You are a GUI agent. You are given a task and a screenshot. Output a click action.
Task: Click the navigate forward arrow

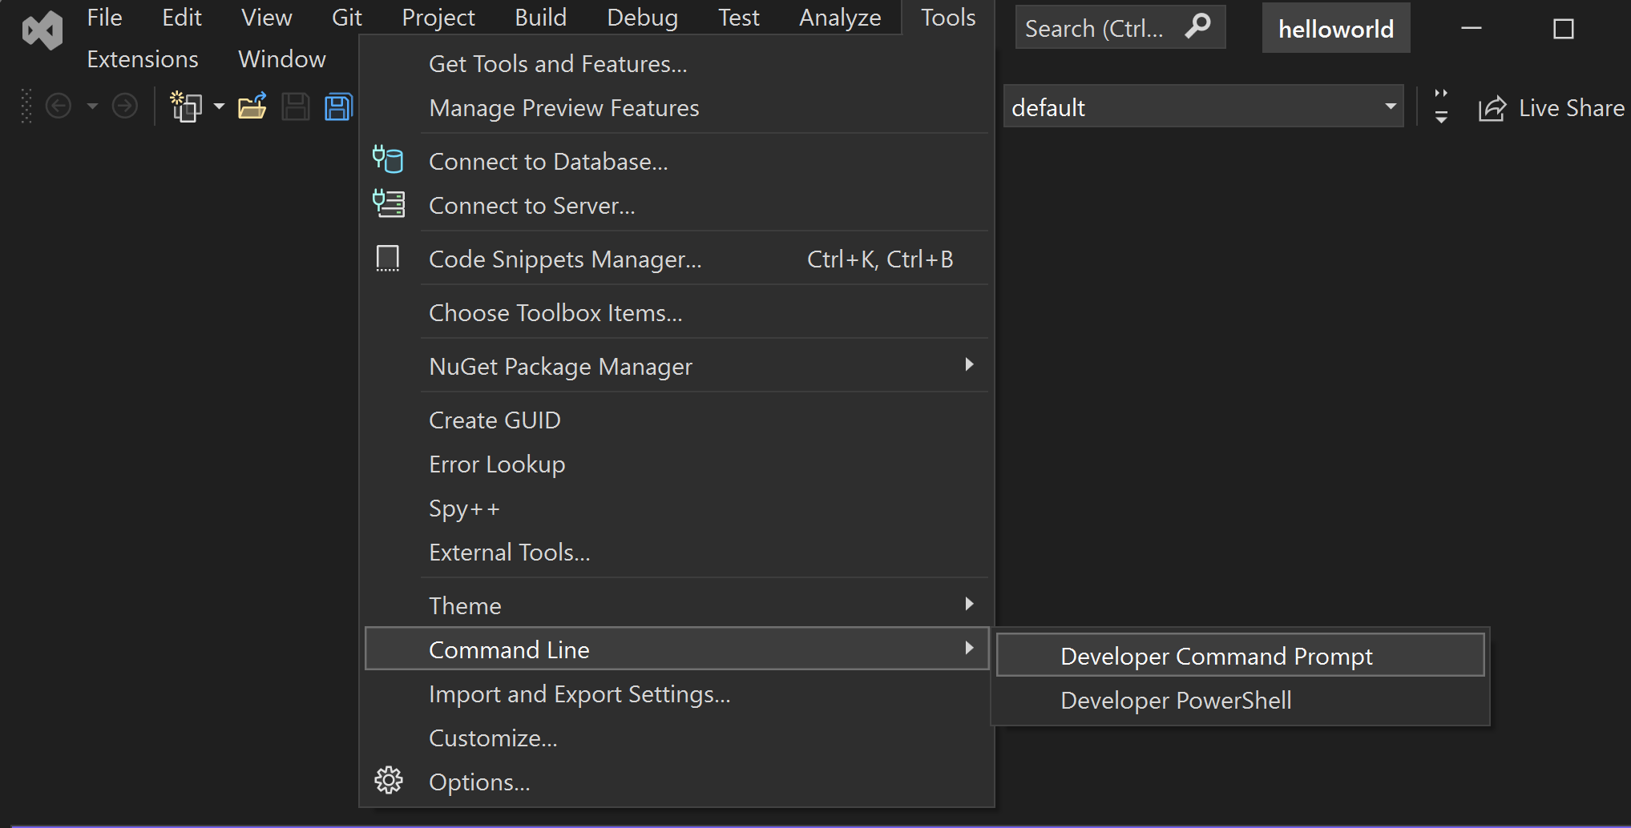click(125, 105)
